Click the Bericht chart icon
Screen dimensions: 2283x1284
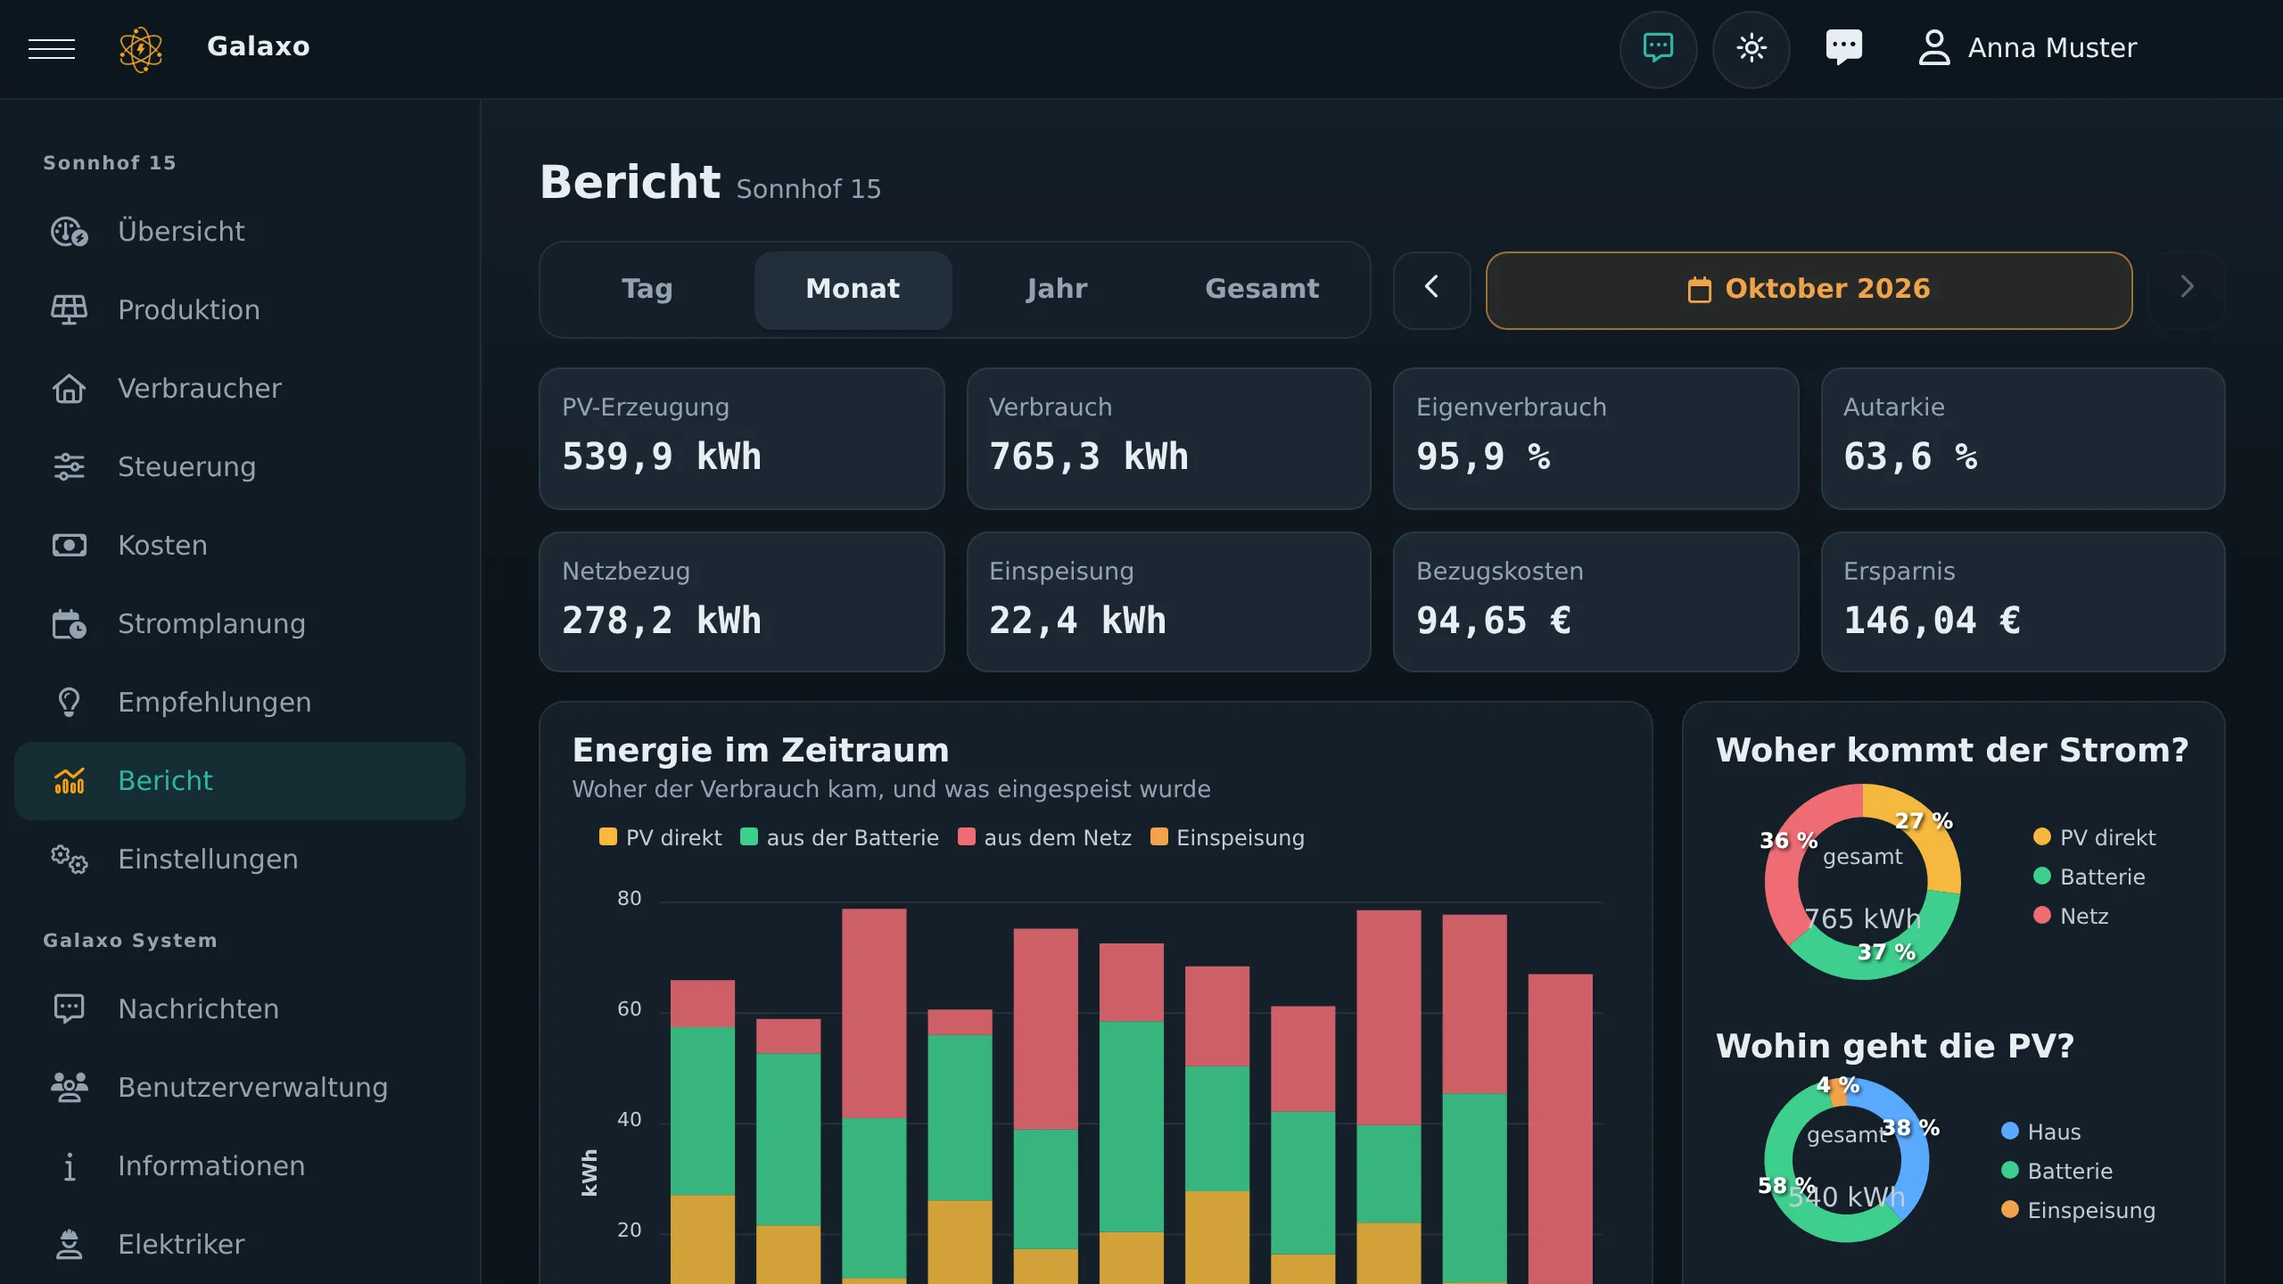click(x=70, y=781)
